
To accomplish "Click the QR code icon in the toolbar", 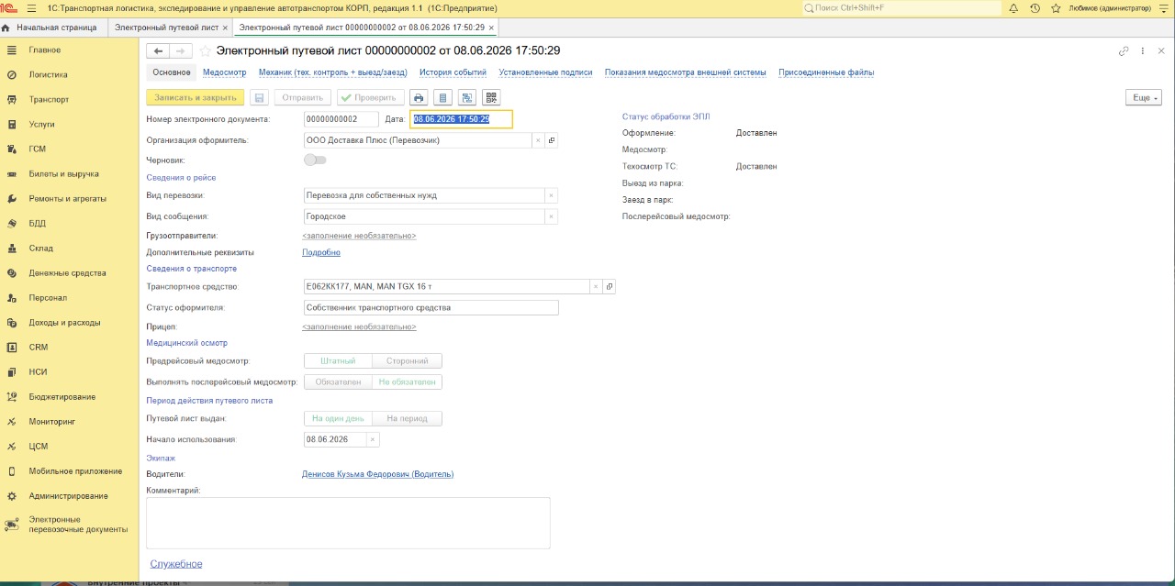I will click(x=490, y=97).
